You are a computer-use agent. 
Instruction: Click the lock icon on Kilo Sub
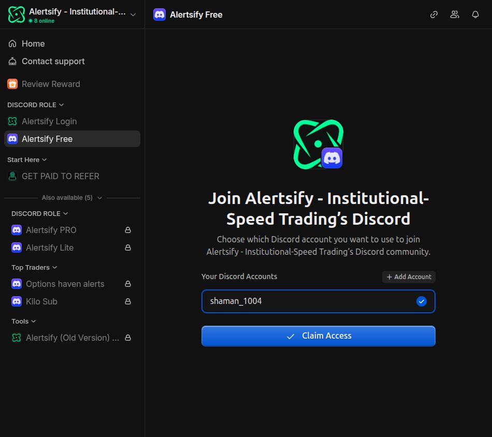pos(128,301)
